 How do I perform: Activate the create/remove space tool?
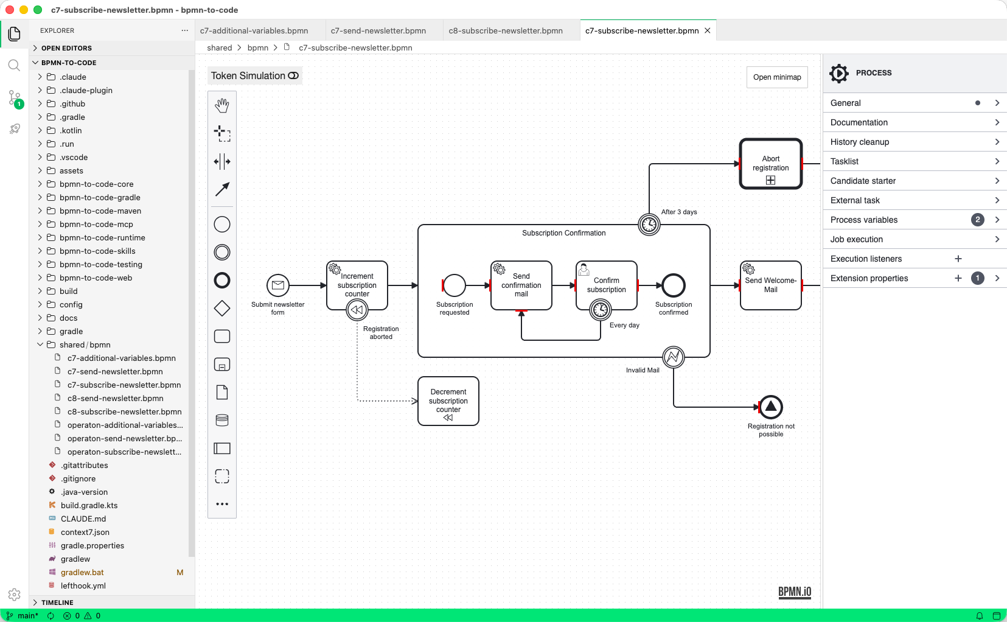tap(222, 161)
